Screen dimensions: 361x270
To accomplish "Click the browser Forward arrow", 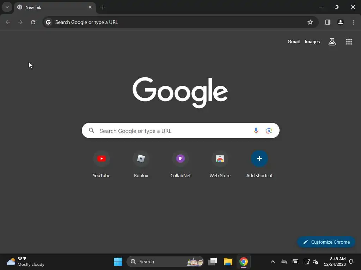I will point(20,22).
